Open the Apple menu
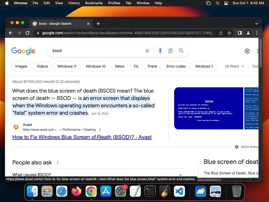The width and height of the screenshot is (269, 202). (7, 3)
